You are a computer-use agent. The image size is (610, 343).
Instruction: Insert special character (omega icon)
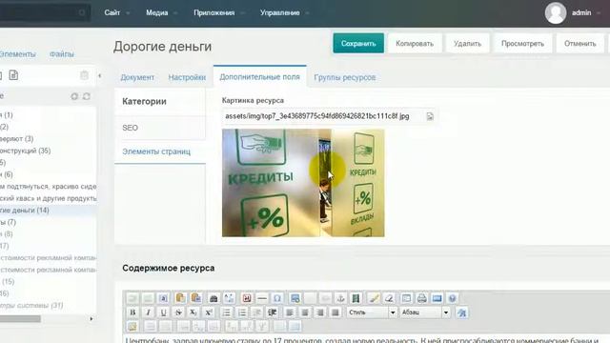tap(277, 298)
